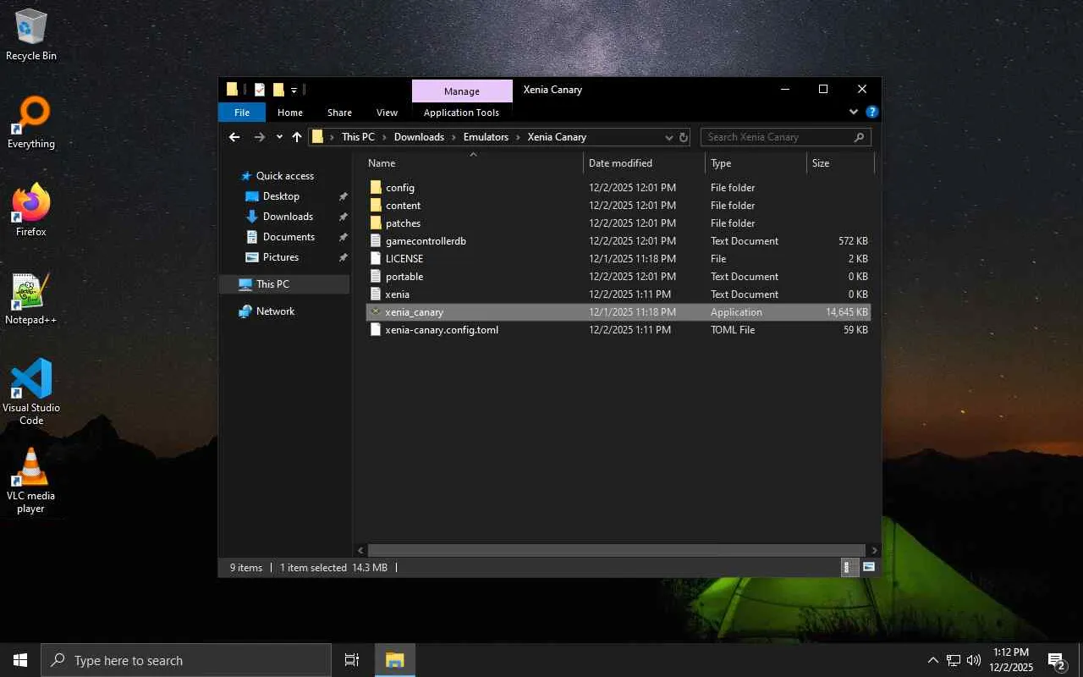
Task: Sort by the Date modified column header
Action: coord(644,163)
